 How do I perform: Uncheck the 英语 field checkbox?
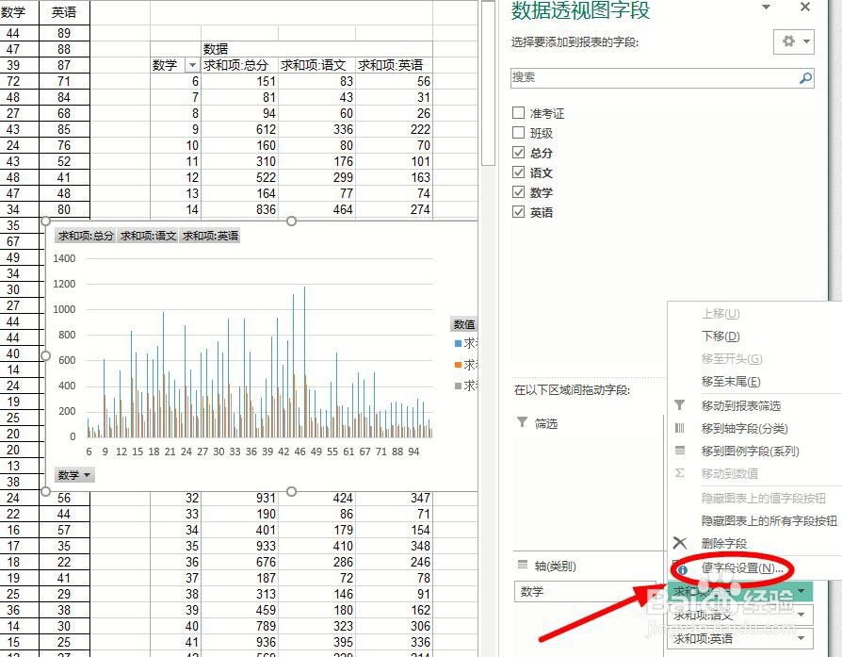[518, 212]
